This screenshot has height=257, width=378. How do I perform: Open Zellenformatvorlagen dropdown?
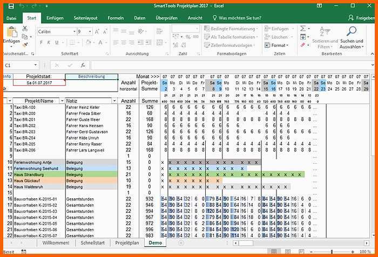click(230, 45)
